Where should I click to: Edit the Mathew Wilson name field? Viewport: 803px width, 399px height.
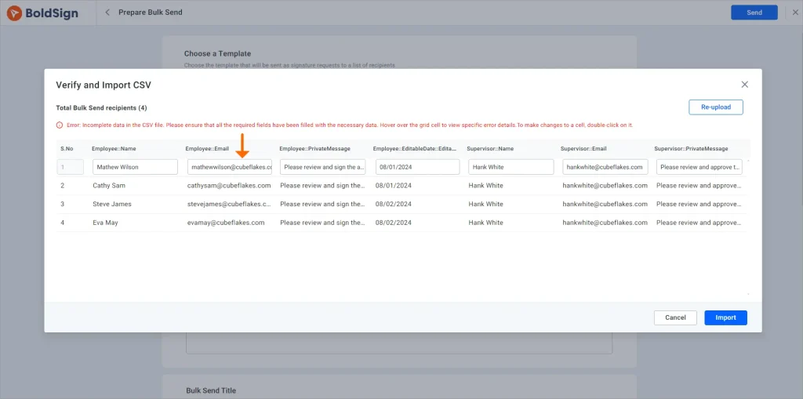point(135,167)
